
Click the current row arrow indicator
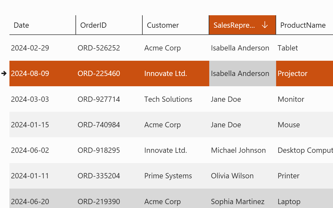coord(4,73)
